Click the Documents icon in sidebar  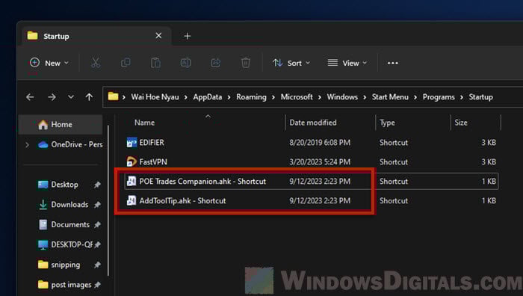43,224
